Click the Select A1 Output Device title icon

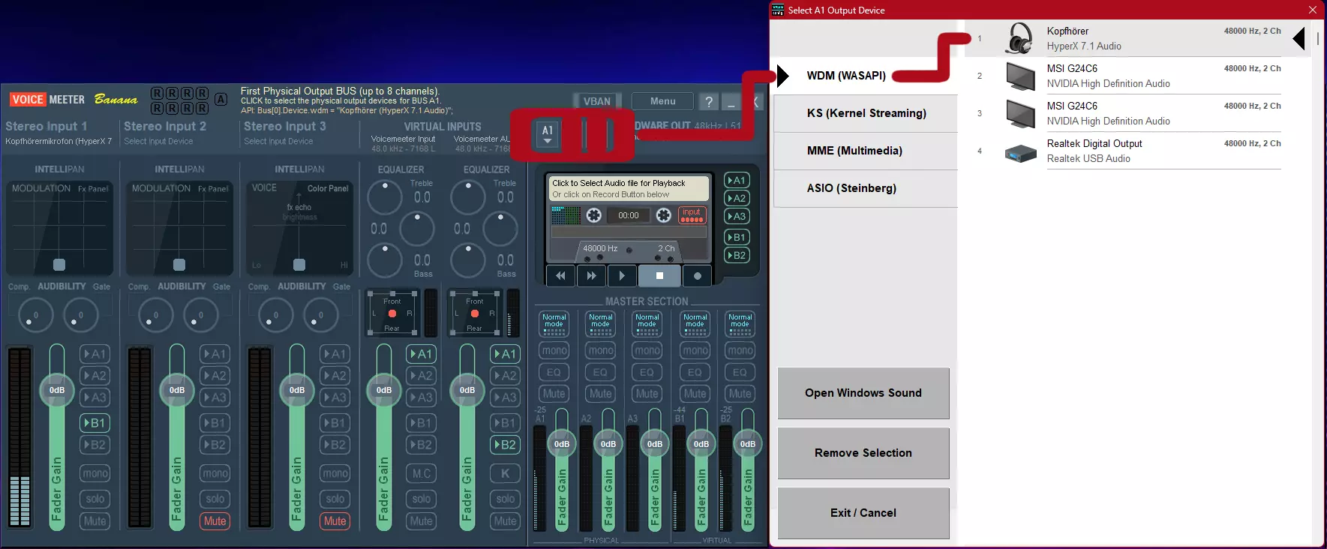pos(778,10)
